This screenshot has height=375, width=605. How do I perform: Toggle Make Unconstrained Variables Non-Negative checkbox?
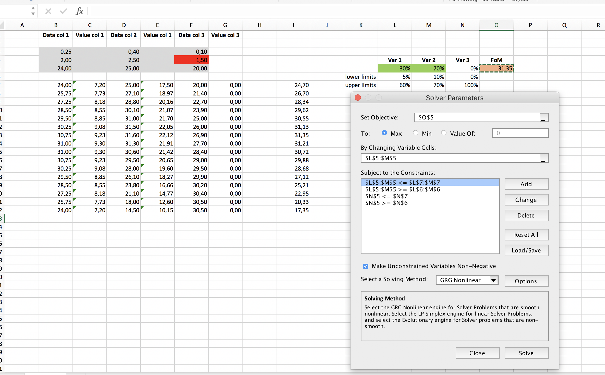click(x=366, y=266)
